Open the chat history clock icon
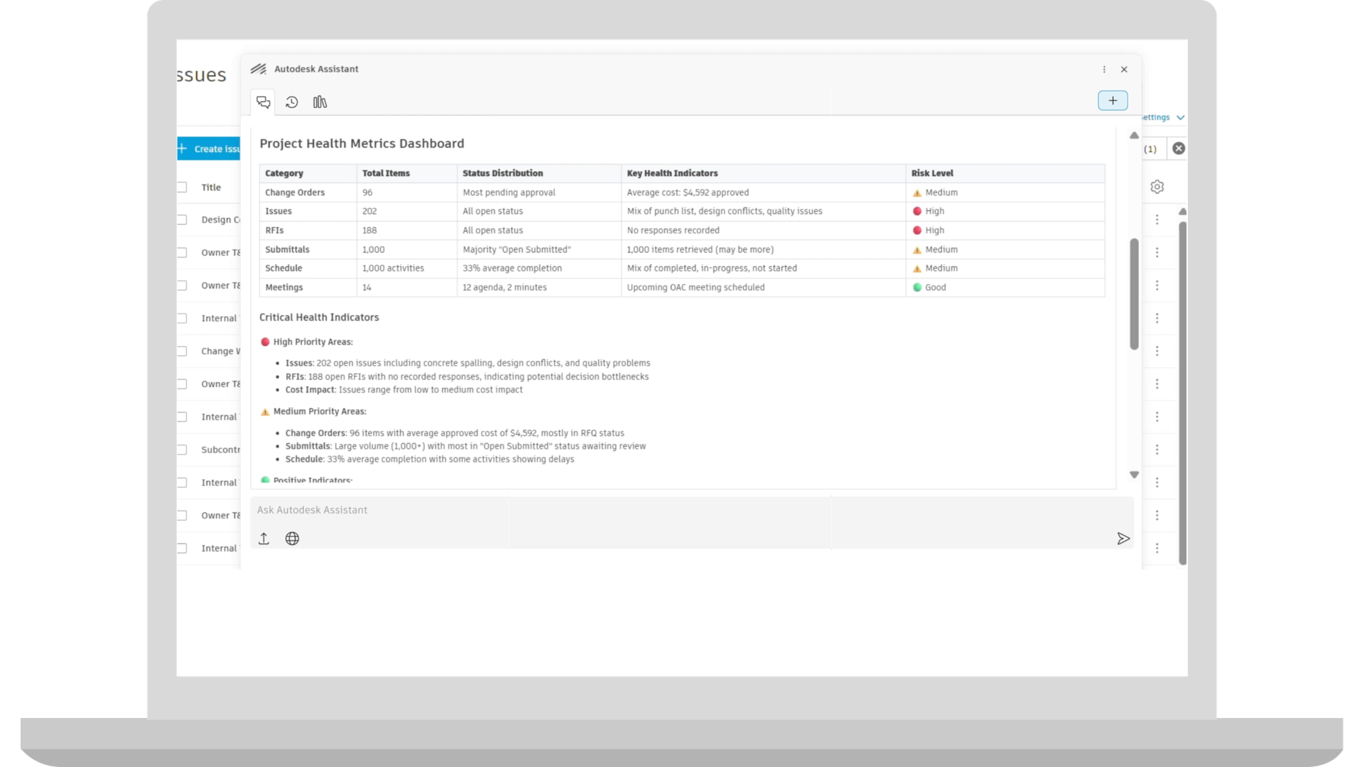 point(291,102)
